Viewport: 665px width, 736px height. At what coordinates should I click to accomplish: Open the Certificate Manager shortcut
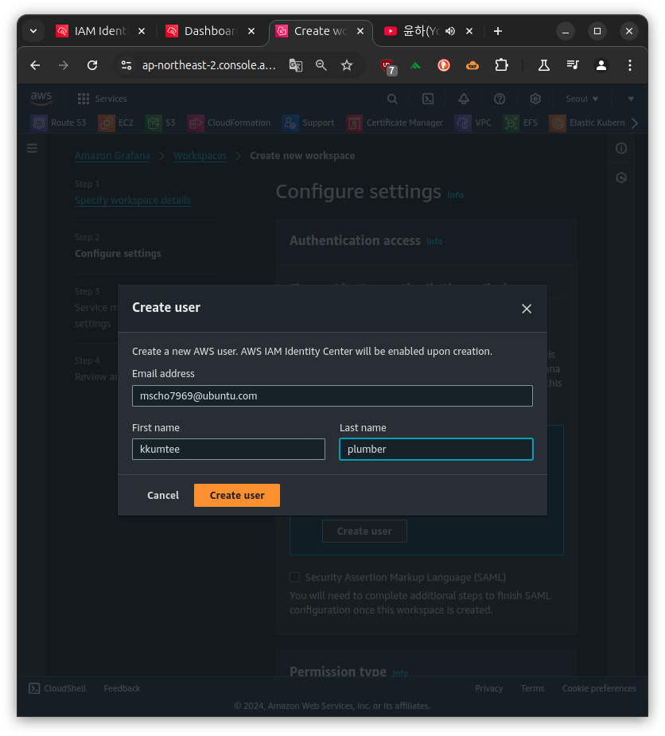[395, 123]
